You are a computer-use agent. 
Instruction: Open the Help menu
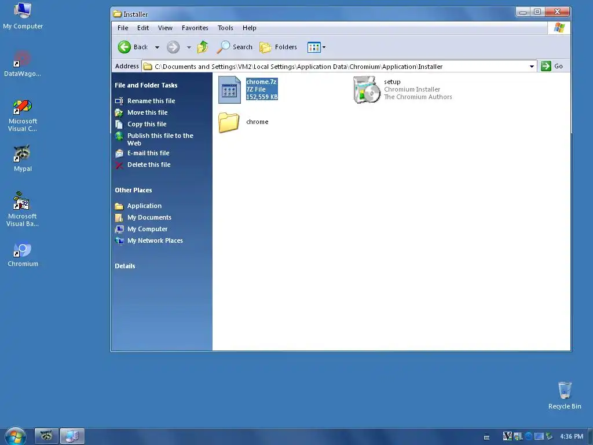click(249, 28)
